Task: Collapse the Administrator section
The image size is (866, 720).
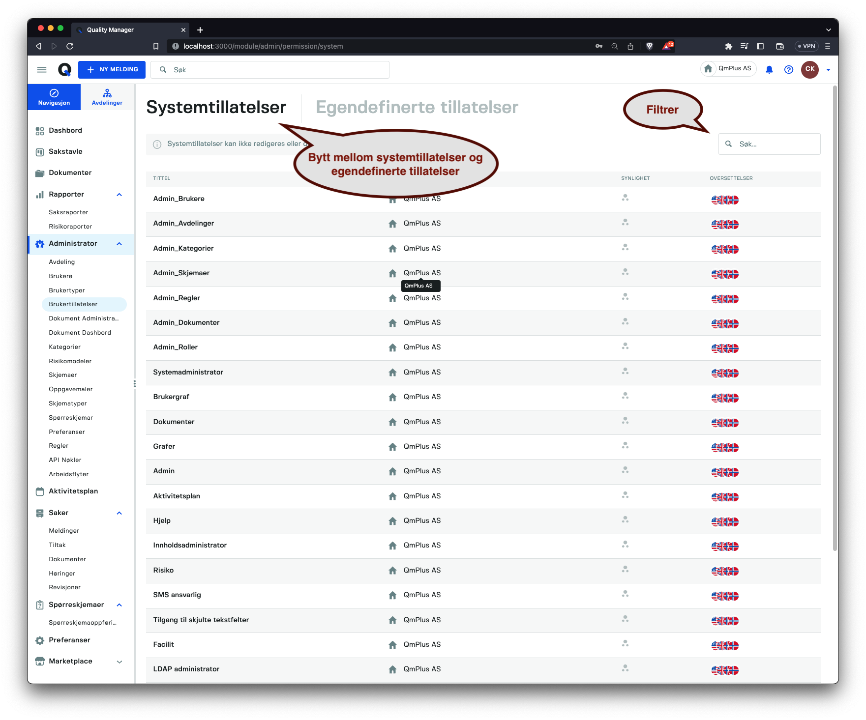Action: [119, 244]
